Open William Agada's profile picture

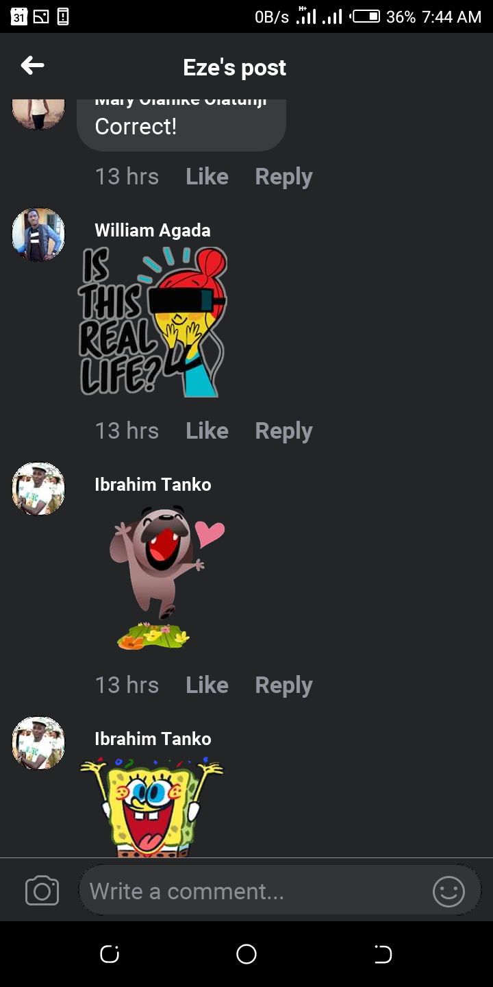(38, 234)
